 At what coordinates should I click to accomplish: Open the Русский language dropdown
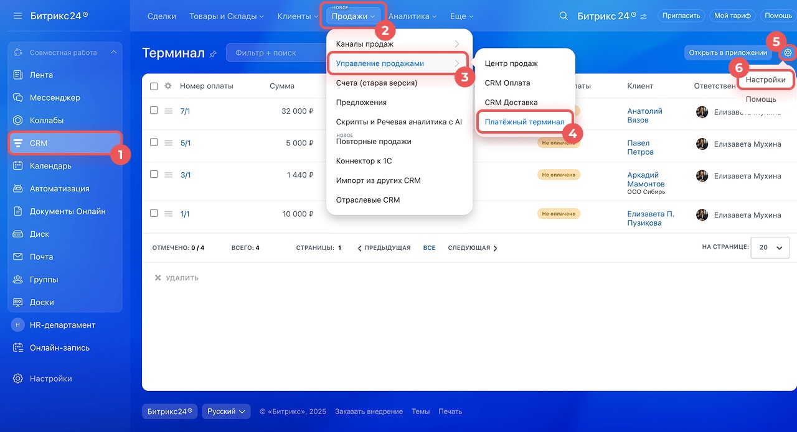226,411
